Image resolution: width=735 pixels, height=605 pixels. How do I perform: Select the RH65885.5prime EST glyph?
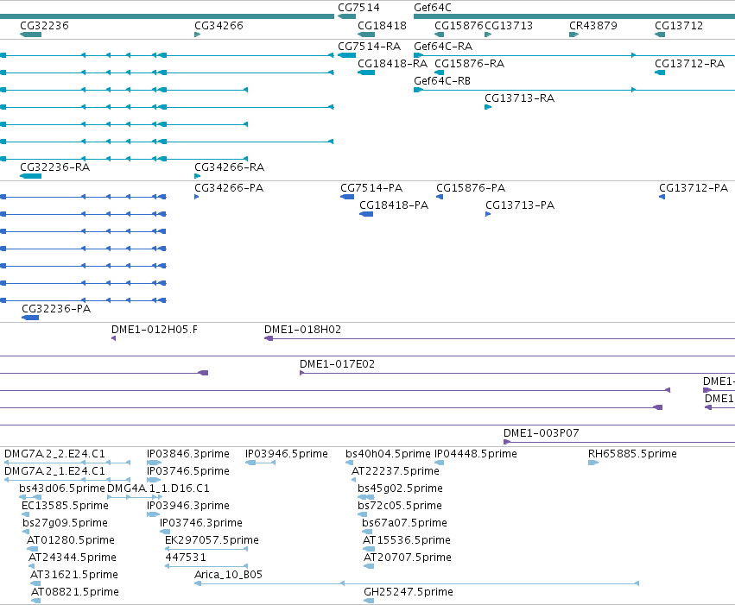[593, 463]
